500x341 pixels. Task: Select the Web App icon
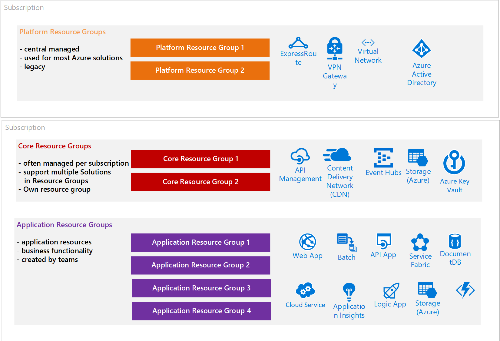click(307, 242)
